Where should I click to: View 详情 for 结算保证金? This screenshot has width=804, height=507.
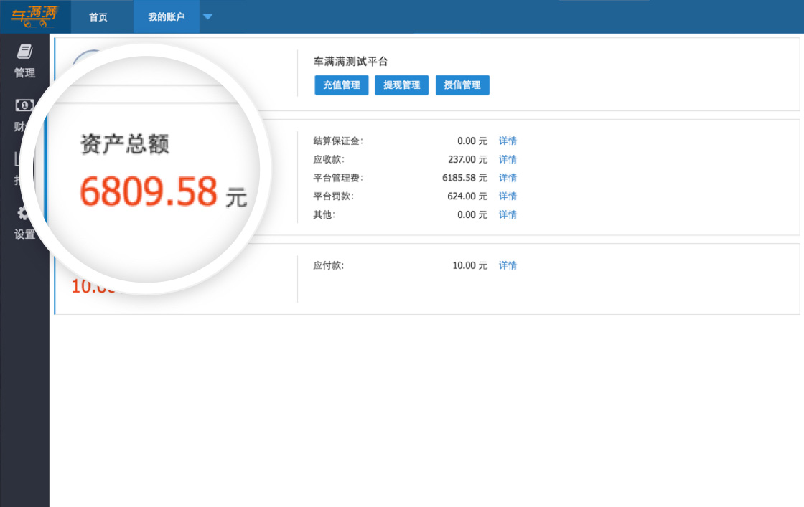[508, 141]
